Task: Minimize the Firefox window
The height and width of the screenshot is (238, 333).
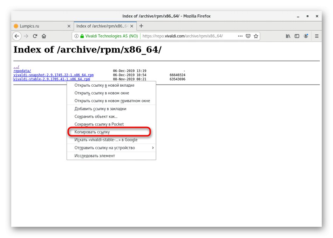Action: [298, 16]
